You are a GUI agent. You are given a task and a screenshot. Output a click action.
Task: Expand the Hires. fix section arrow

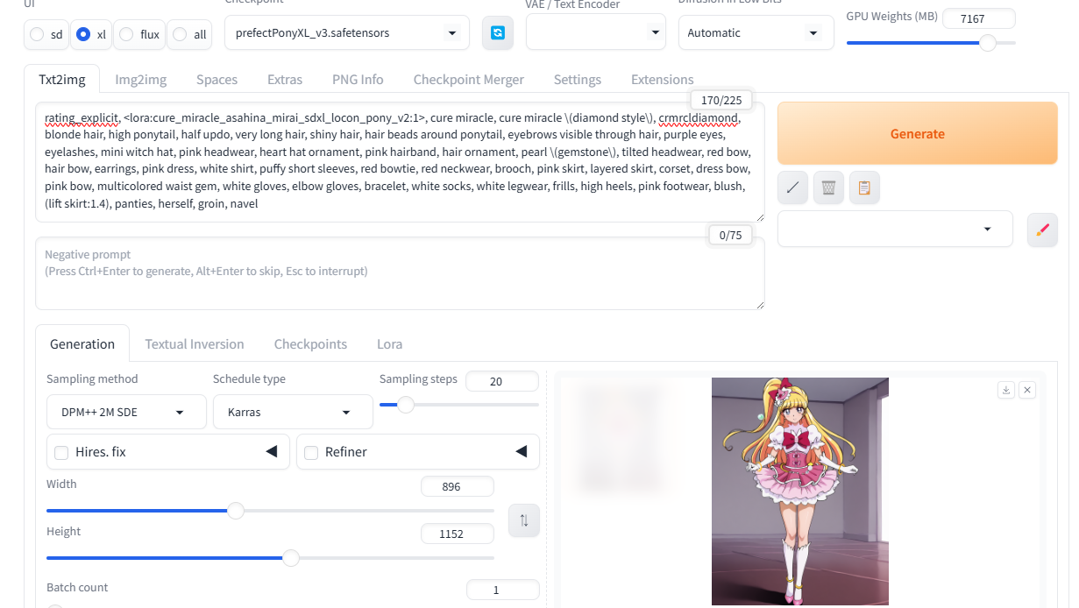point(272,452)
